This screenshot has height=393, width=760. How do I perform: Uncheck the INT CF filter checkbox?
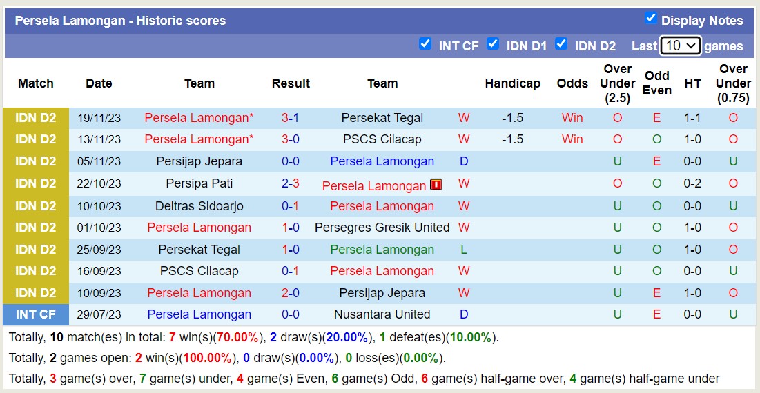[425, 43]
